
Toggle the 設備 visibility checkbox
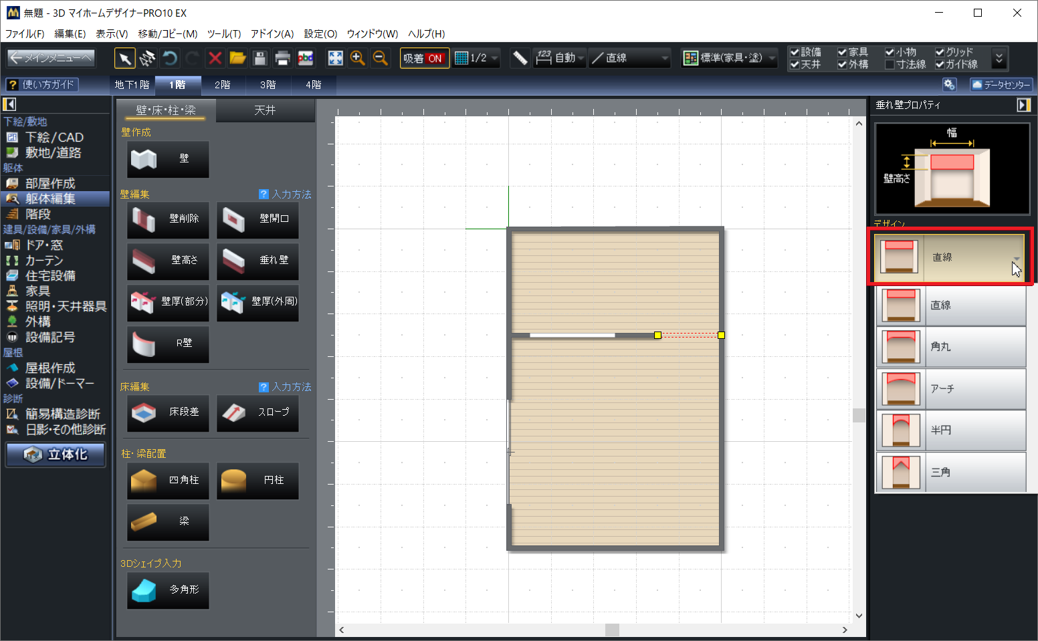[x=795, y=52]
